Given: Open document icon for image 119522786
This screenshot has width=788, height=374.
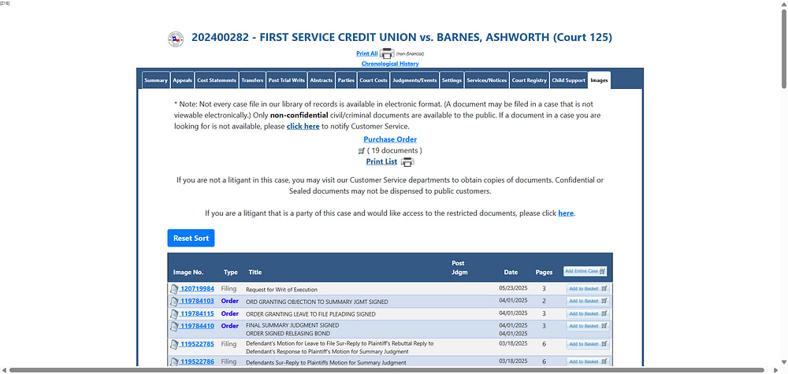Looking at the screenshot, I should click(174, 361).
